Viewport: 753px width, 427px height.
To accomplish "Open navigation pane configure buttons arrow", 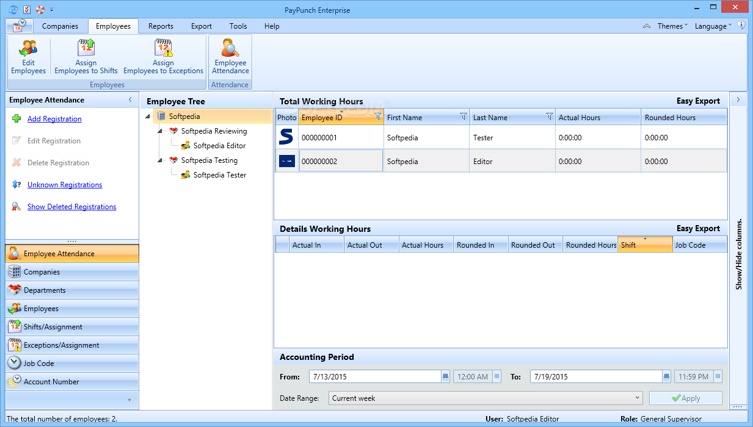I will (129, 400).
